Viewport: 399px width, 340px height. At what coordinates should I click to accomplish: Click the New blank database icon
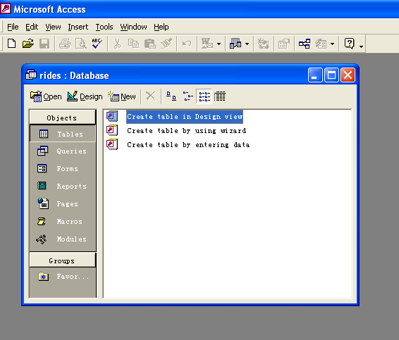click(12, 44)
